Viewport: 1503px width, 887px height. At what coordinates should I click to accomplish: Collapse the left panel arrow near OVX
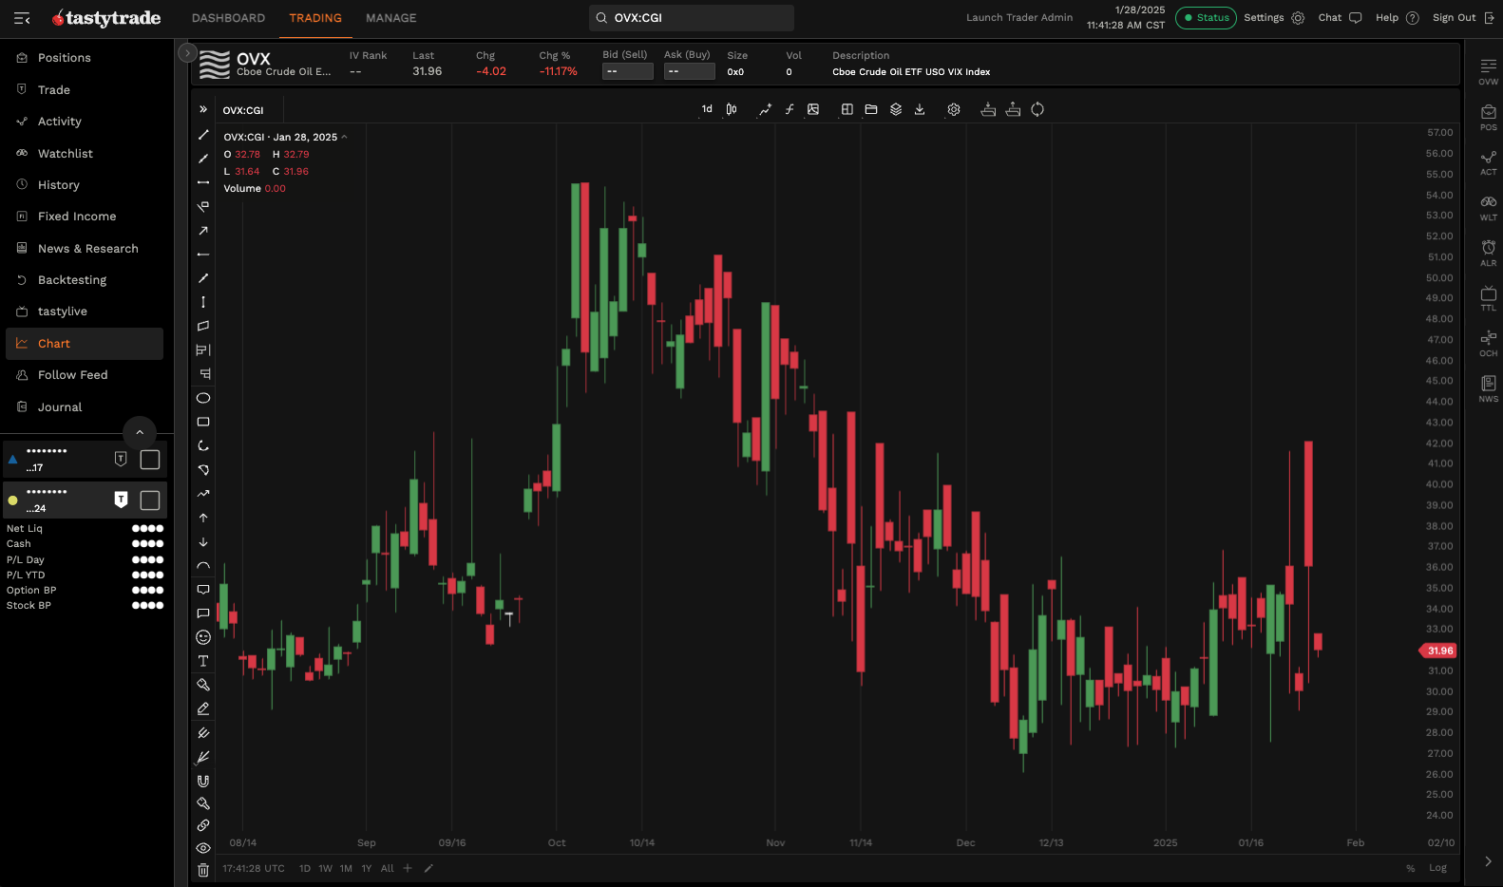(188, 53)
